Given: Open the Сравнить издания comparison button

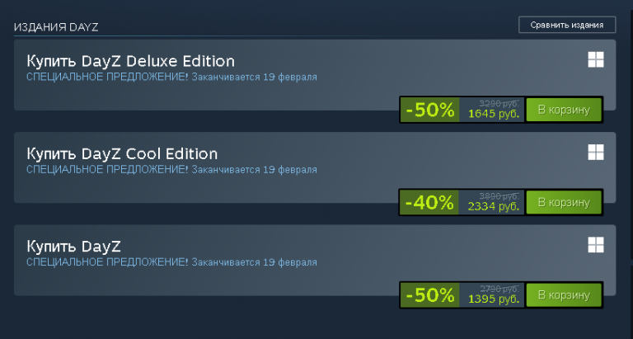Looking at the screenshot, I should [567, 25].
